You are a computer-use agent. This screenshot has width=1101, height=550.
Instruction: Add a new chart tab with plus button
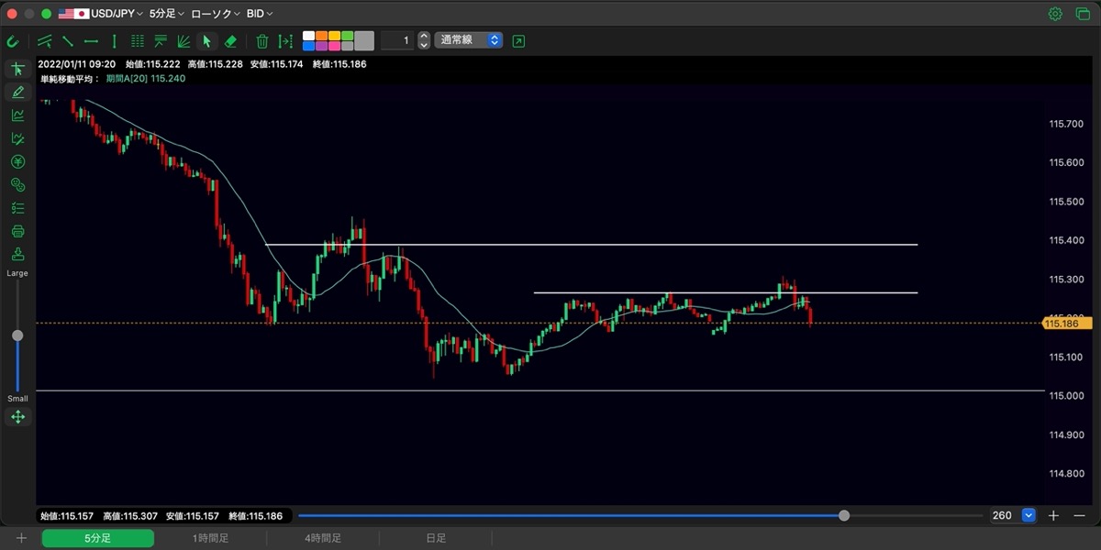[20, 538]
